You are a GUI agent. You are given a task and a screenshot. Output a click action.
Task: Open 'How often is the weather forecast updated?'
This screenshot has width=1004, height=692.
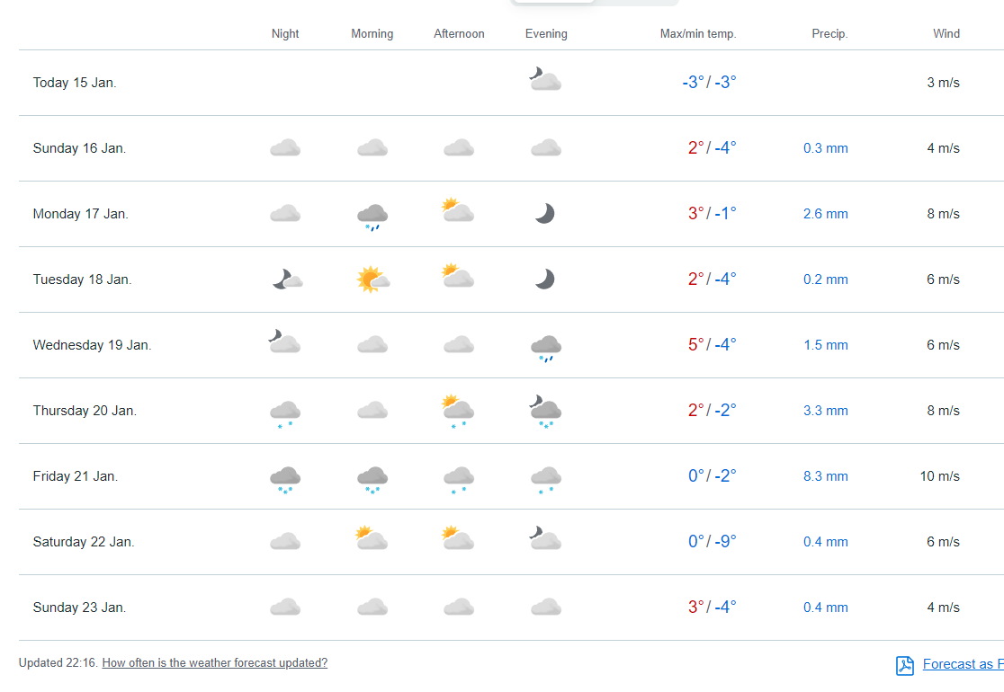tap(215, 663)
